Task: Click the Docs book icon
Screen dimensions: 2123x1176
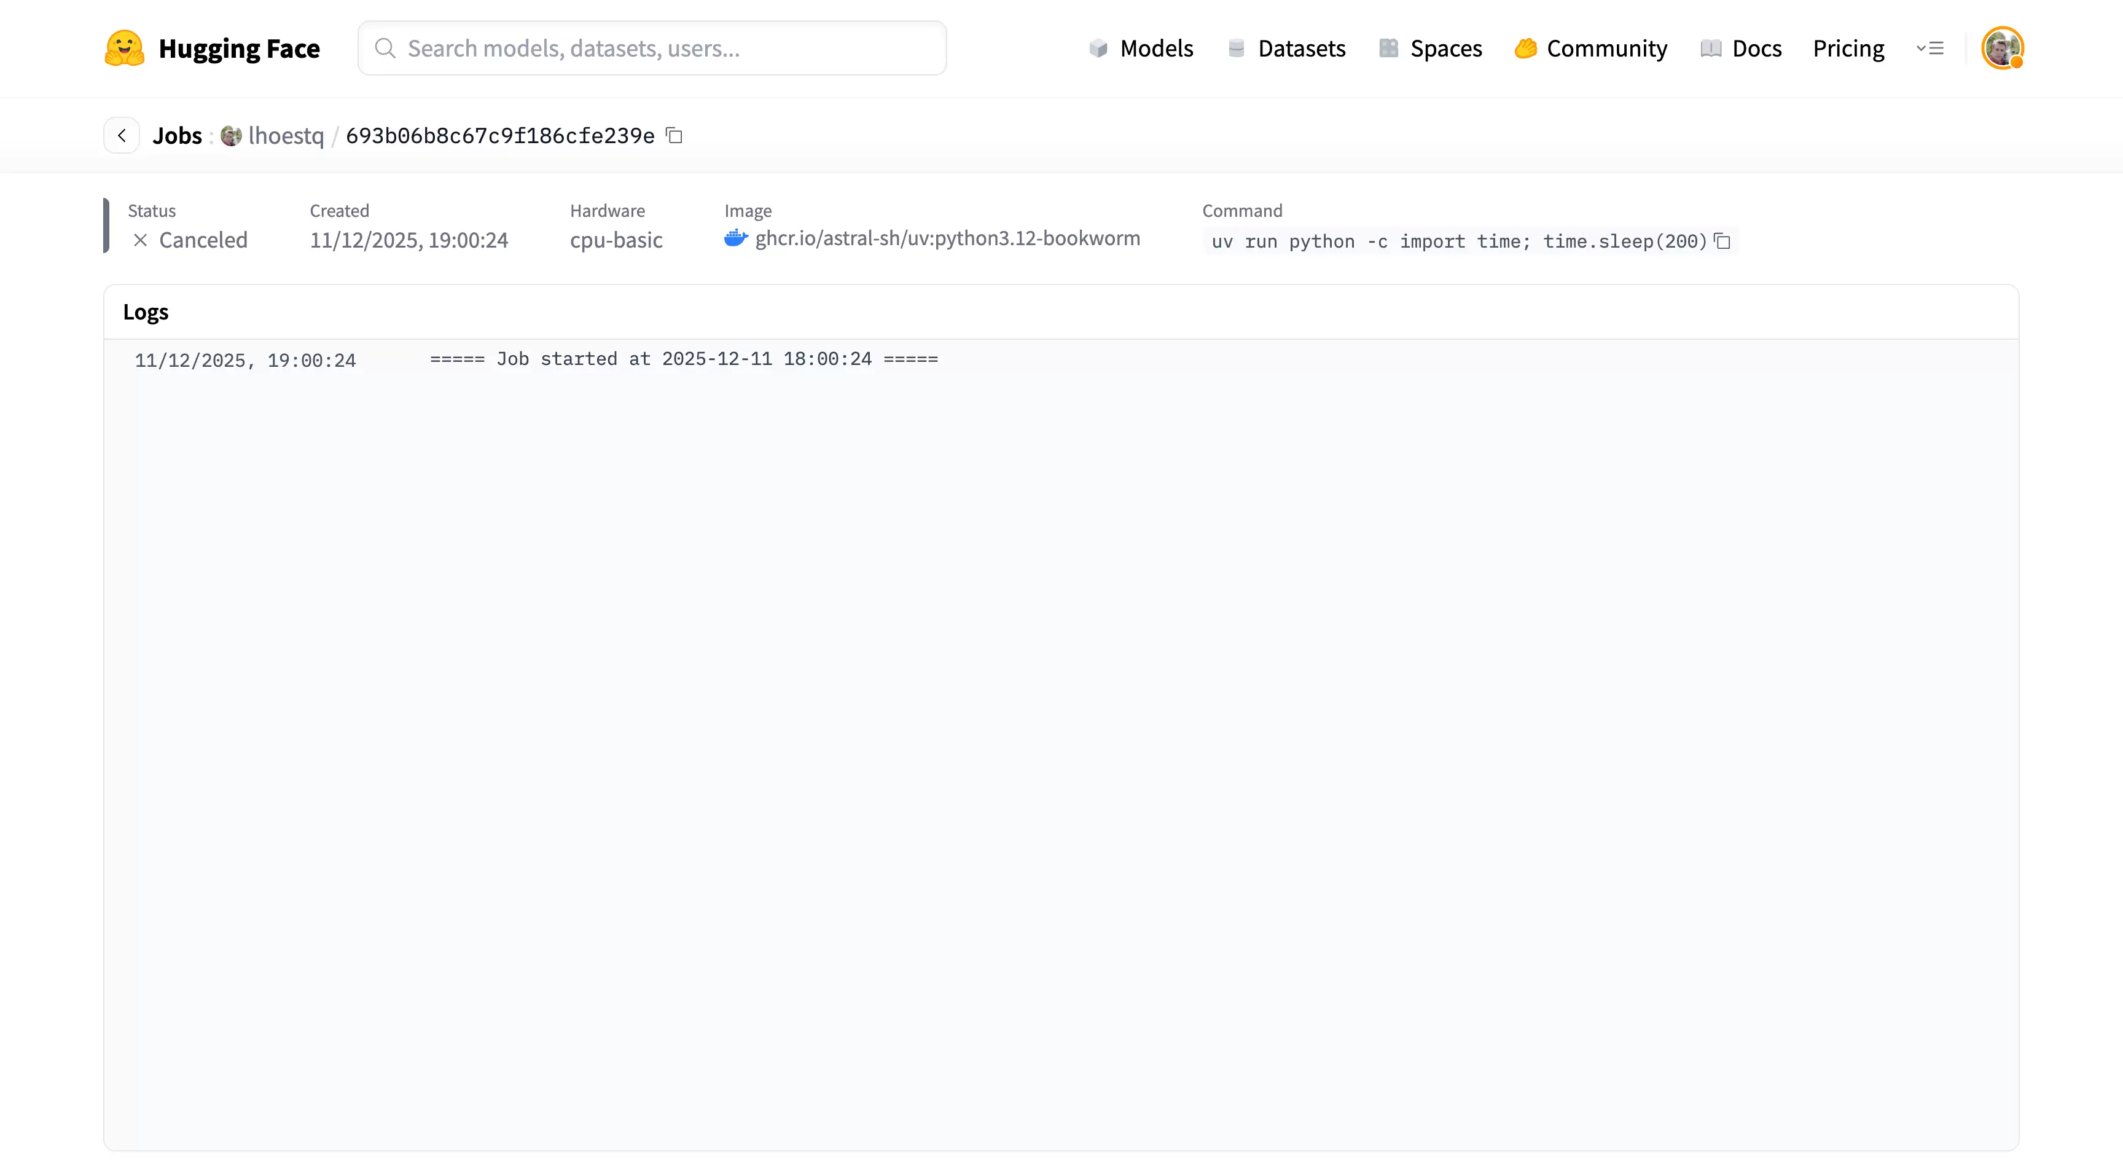Action: tap(1711, 49)
